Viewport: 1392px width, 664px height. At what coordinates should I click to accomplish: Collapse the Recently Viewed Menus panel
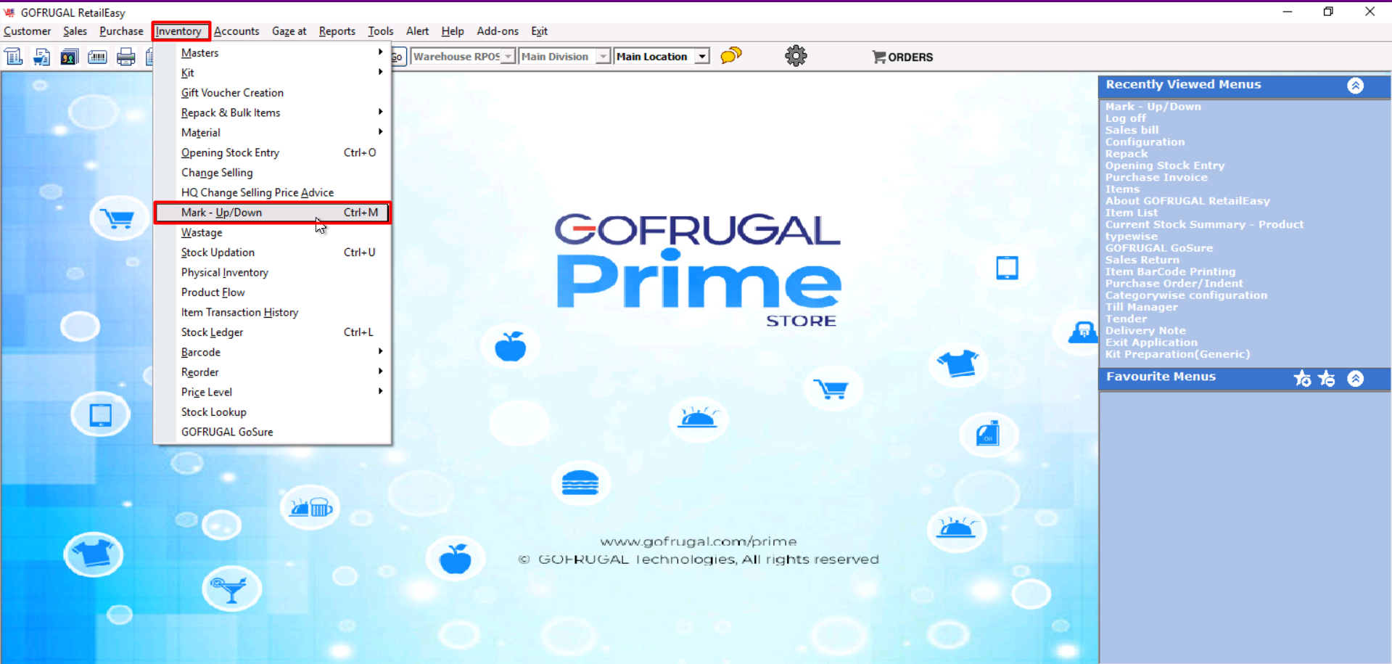click(x=1355, y=86)
